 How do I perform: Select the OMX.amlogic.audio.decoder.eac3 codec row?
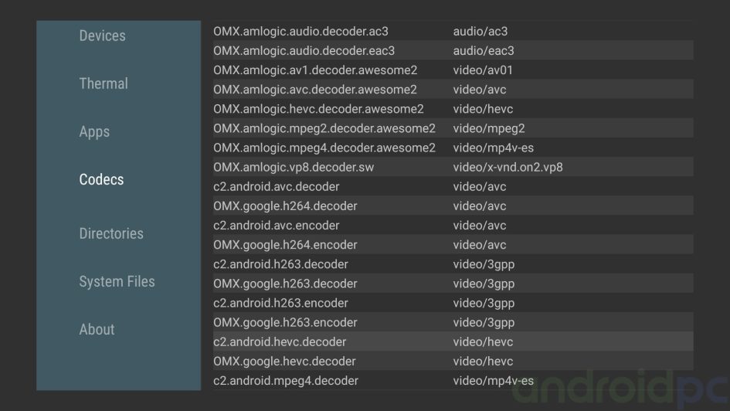pos(304,51)
